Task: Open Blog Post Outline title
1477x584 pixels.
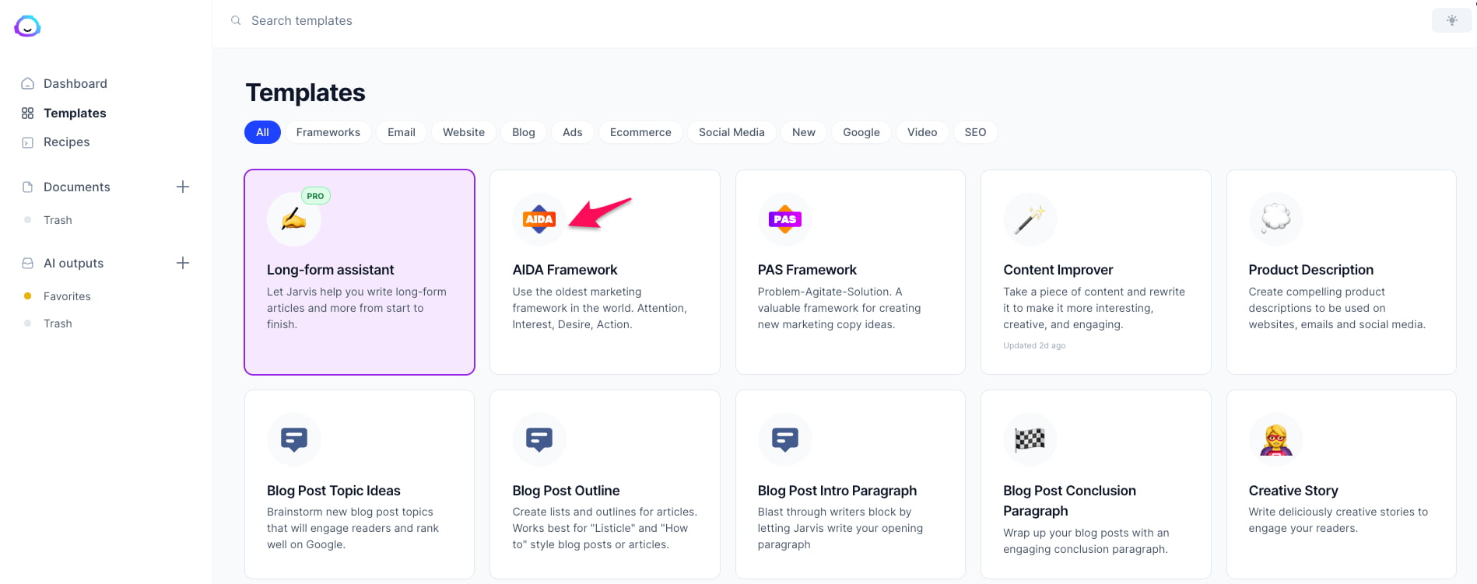Action: click(x=567, y=491)
